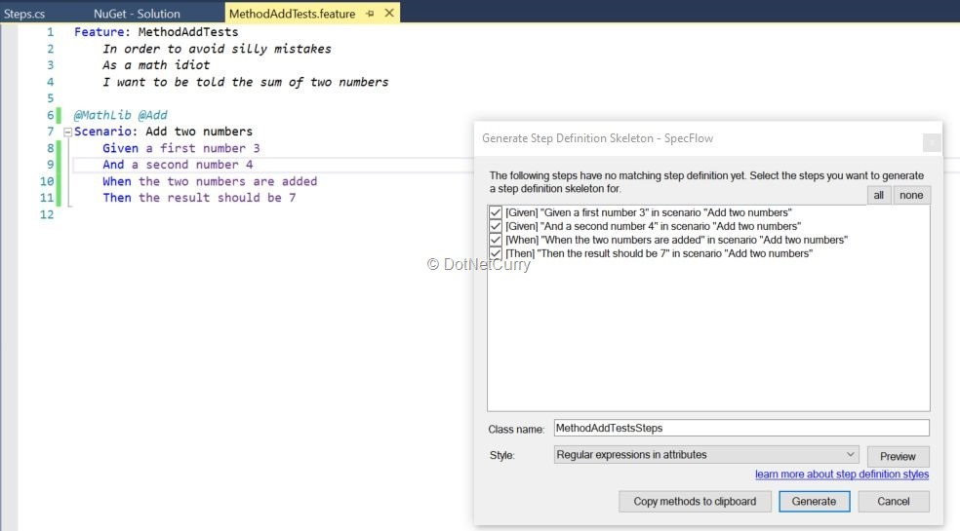Screen dimensions: 960x531
Task: Uncheck the 'And a second number 4' step
Action: (496, 226)
